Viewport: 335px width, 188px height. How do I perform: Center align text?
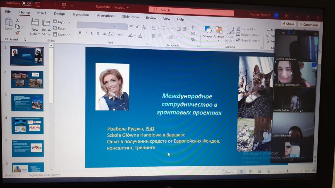[x=159, y=36]
